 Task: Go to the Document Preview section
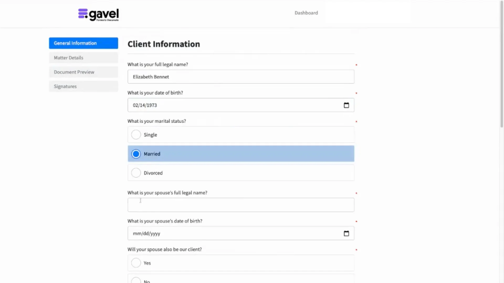click(x=83, y=72)
